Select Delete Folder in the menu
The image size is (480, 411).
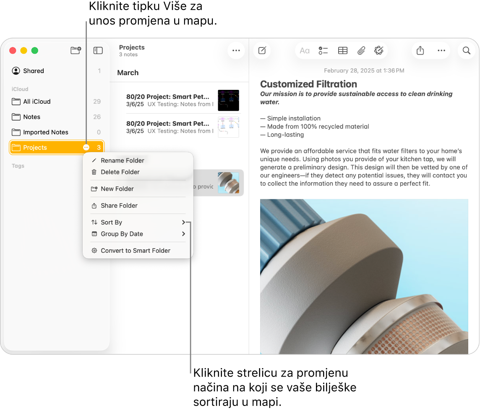120,172
